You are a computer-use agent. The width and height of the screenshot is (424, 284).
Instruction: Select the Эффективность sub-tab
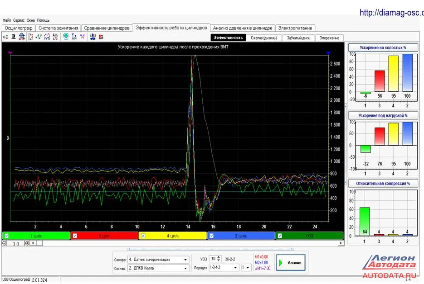[228, 38]
